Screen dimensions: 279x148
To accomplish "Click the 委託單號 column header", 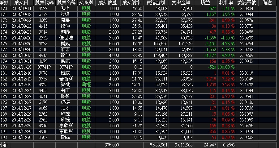I will [247, 3].
